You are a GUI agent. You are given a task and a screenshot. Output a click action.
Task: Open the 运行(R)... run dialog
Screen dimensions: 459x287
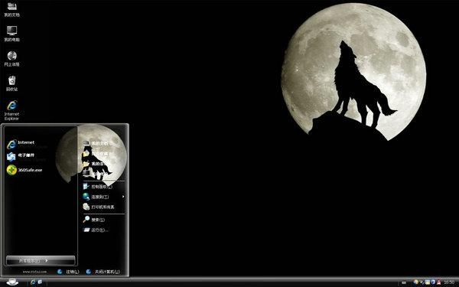[96, 230]
